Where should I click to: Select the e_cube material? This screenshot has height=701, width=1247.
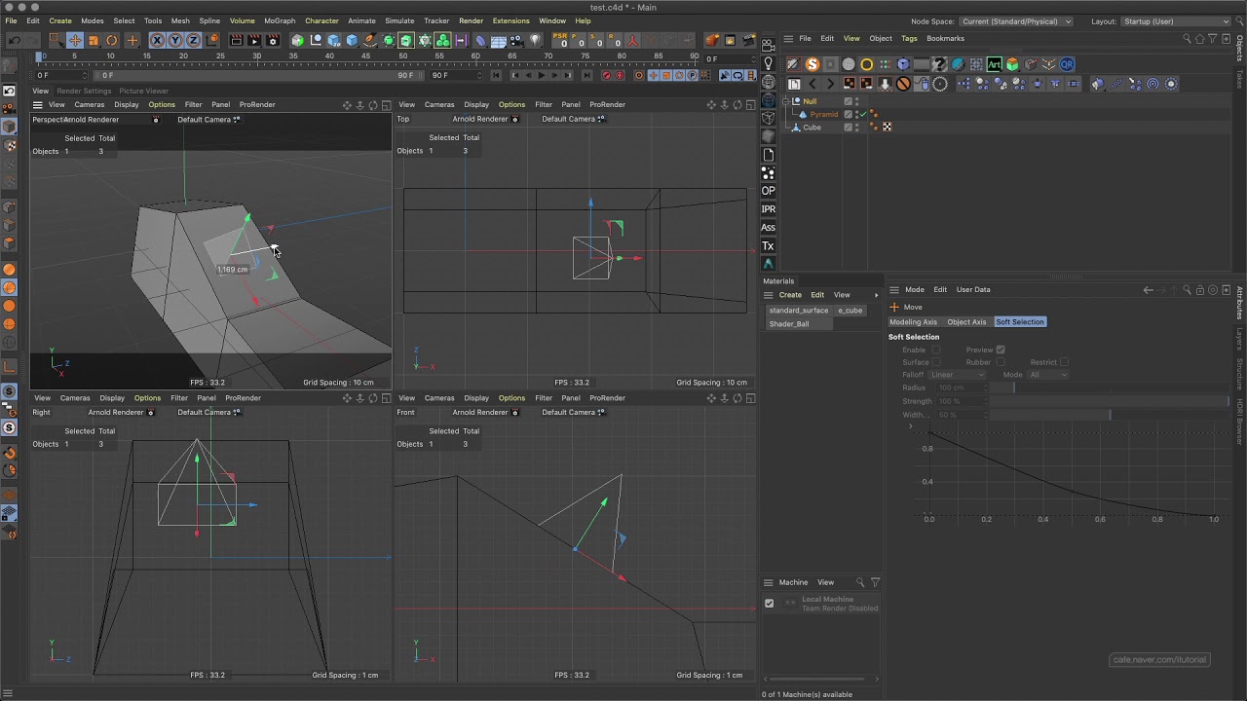[850, 311]
